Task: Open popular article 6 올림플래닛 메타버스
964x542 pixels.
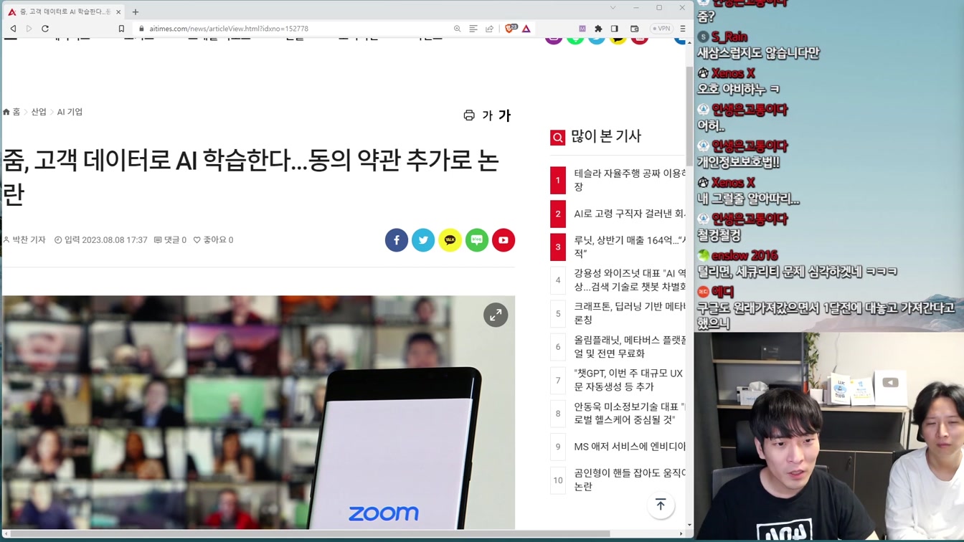Action: (630, 346)
